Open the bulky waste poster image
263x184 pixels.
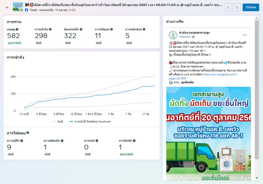(x=208, y=133)
